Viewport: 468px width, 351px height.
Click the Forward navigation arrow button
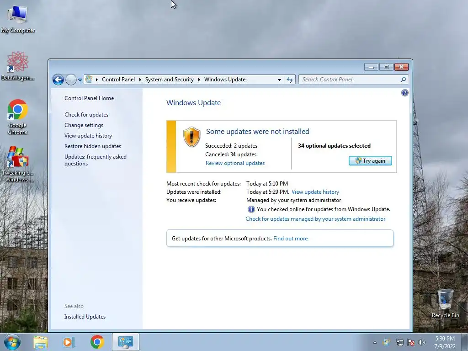click(71, 80)
